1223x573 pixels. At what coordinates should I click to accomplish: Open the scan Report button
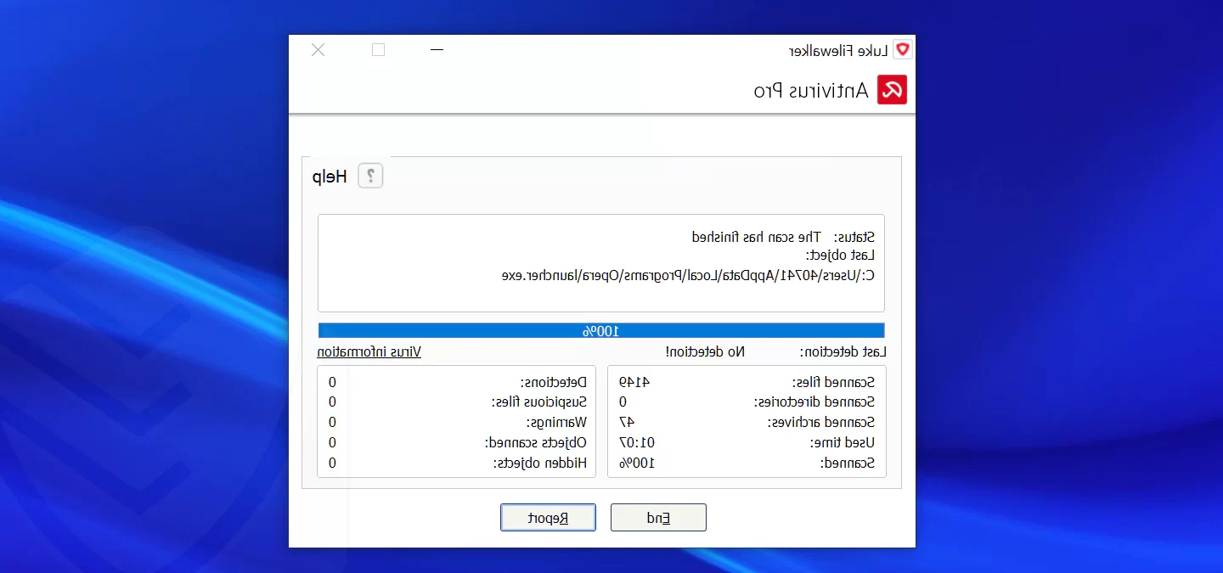point(548,518)
